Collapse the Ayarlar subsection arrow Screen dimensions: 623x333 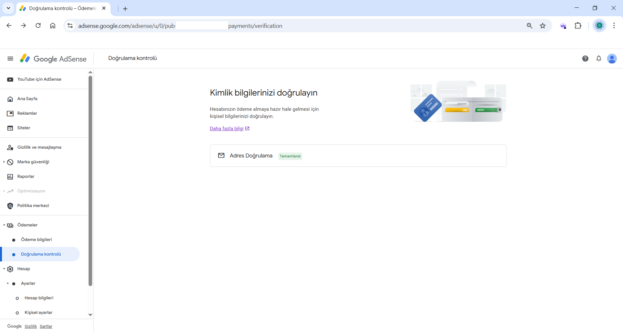[8, 283]
